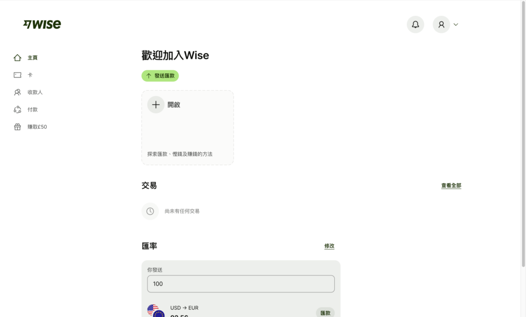Click the 修改 link beside 匯率
This screenshot has height=317, width=526.
(x=329, y=246)
